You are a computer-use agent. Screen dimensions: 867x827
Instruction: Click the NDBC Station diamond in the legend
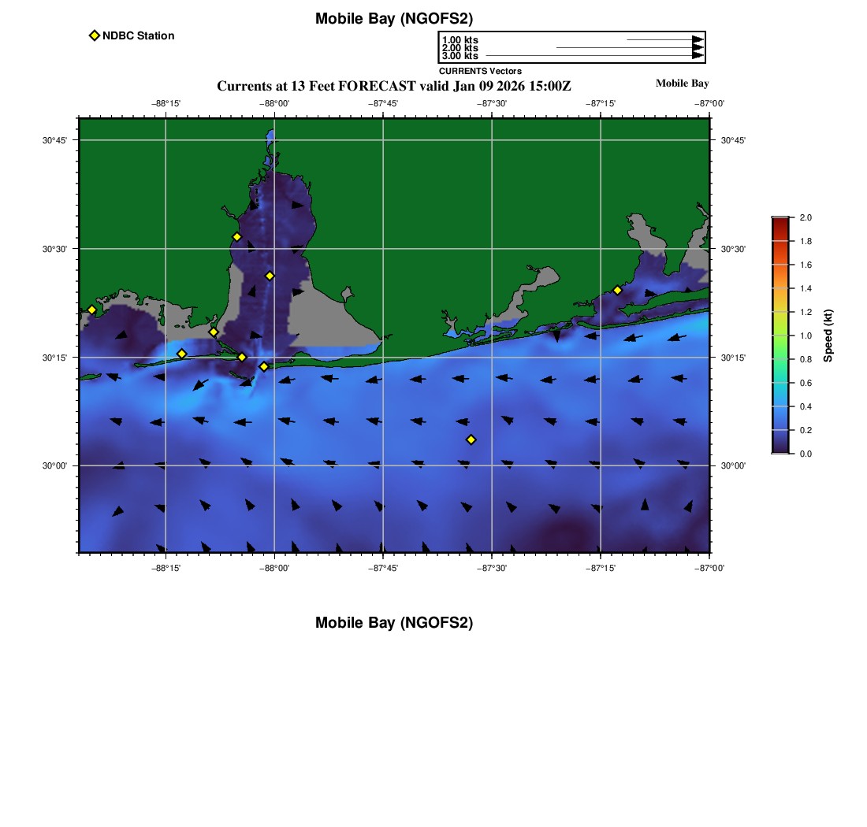click(x=95, y=35)
